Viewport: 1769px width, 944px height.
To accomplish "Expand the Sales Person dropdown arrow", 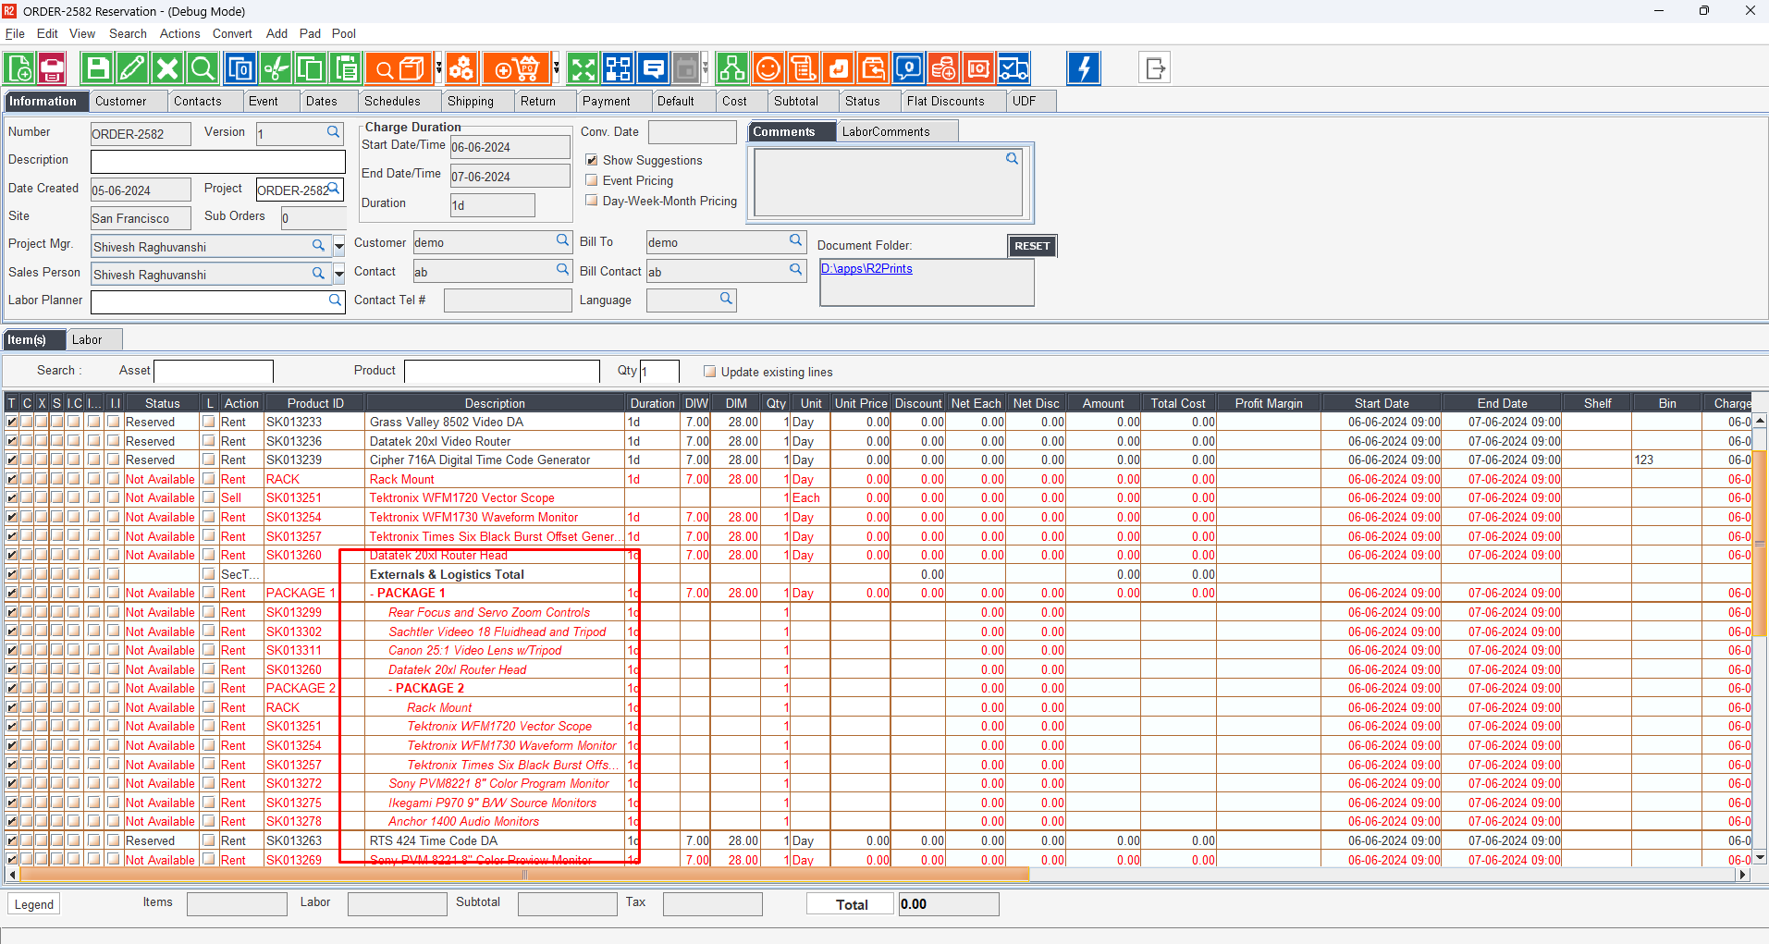I will click(339, 275).
